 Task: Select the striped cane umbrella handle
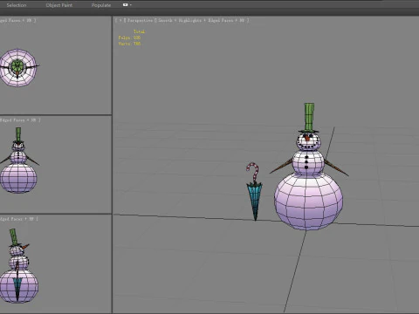click(x=253, y=172)
